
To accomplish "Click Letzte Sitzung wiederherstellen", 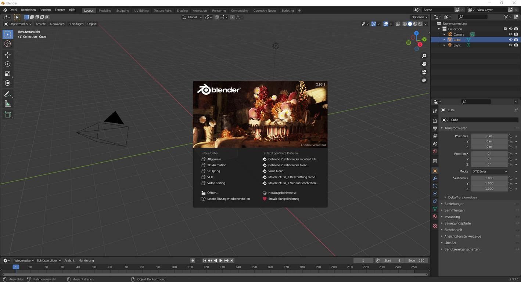I will [228, 199].
